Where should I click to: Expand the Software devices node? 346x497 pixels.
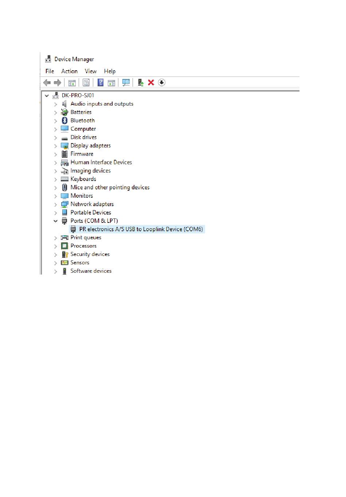point(55,272)
